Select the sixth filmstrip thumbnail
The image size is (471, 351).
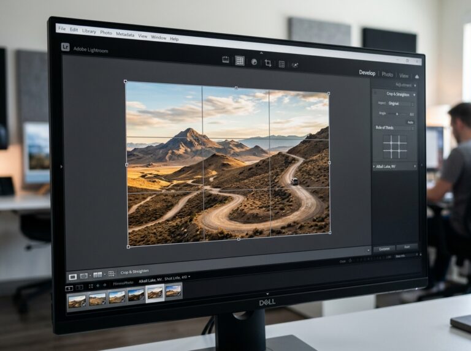[174, 291]
